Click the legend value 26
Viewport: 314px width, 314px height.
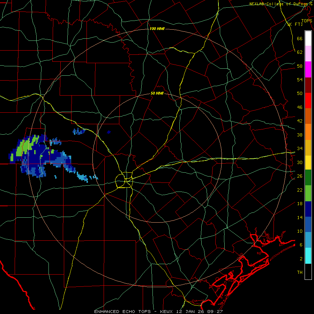[300, 176]
